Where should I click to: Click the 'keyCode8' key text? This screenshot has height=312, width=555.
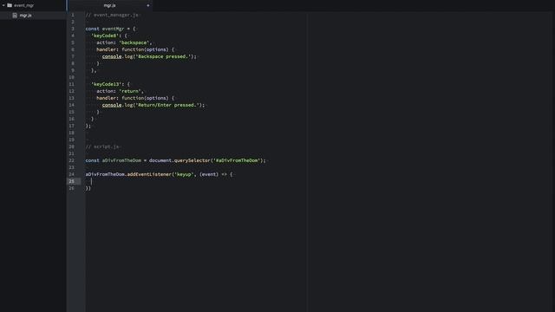coord(105,36)
